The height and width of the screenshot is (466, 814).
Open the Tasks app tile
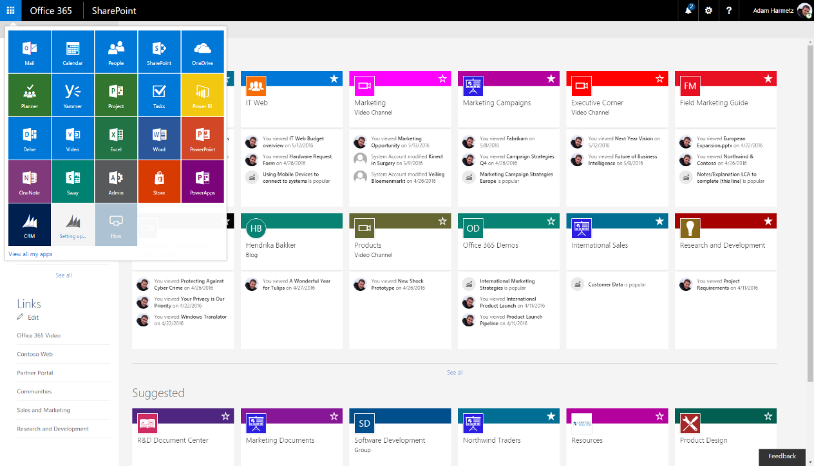click(x=159, y=95)
